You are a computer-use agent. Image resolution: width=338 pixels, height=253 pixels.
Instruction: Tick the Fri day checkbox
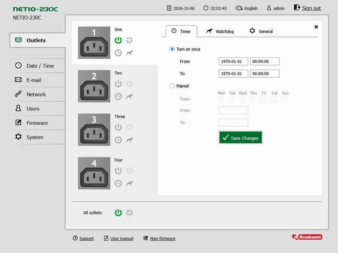[x=263, y=99]
